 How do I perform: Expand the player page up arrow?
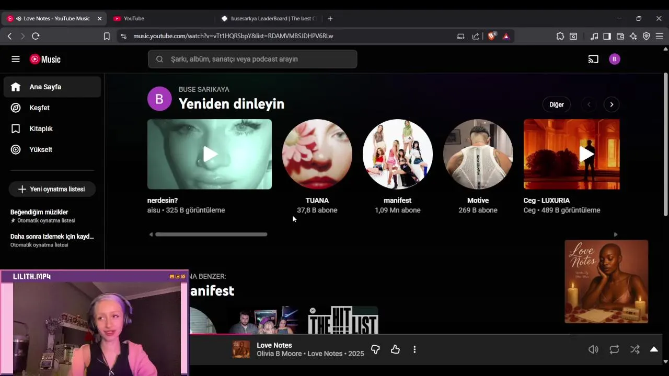coord(654,349)
